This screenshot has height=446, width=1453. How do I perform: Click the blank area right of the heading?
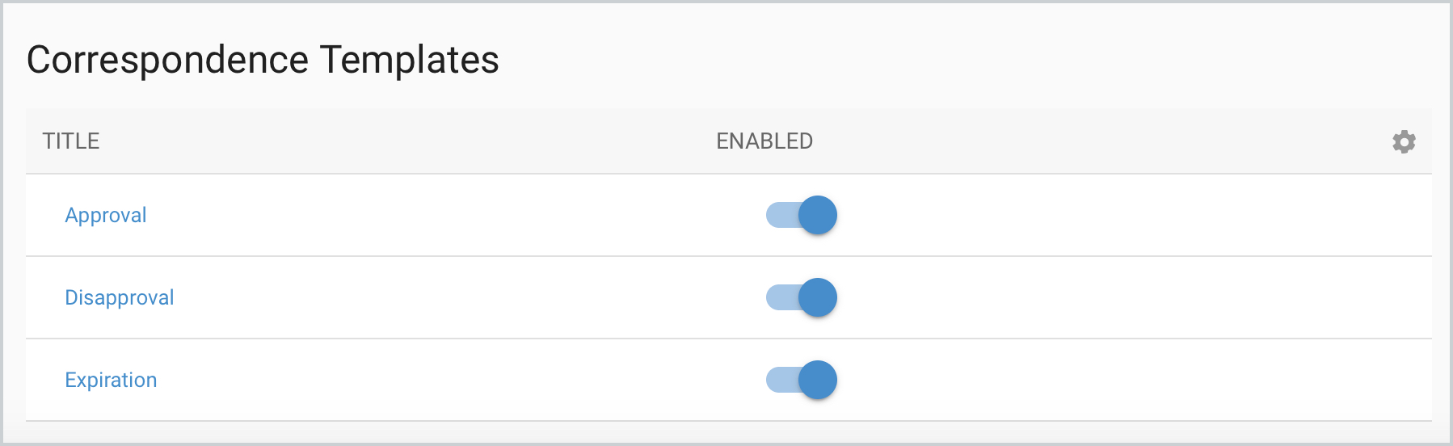coord(970,60)
